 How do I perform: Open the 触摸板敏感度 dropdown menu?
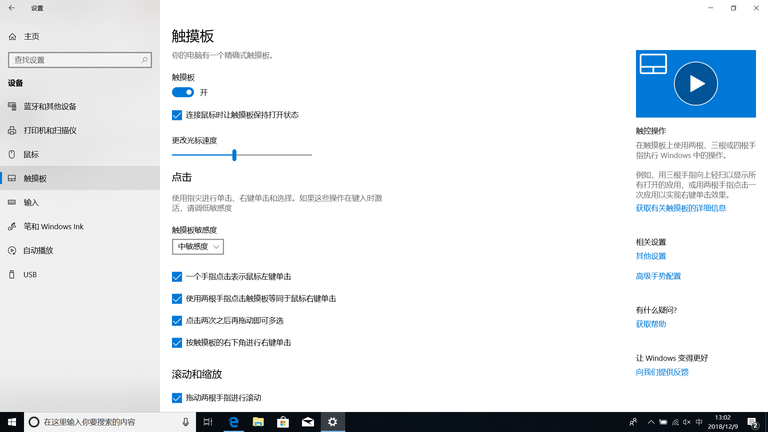point(197,246)
